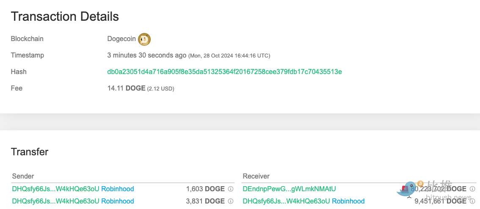Click the Dogecoin blockchain name text
The height and width of the screenshot is (209, 480).
click(121, 39)
